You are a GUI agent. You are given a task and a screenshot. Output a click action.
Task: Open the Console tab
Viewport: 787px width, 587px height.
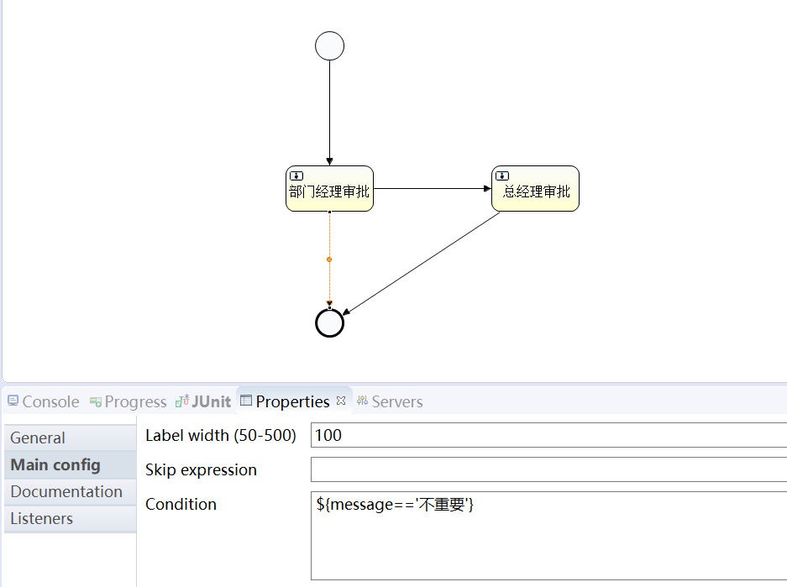click(x=44, y=401)
